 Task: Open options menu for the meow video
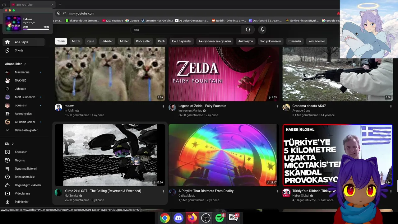coord(163,107)
